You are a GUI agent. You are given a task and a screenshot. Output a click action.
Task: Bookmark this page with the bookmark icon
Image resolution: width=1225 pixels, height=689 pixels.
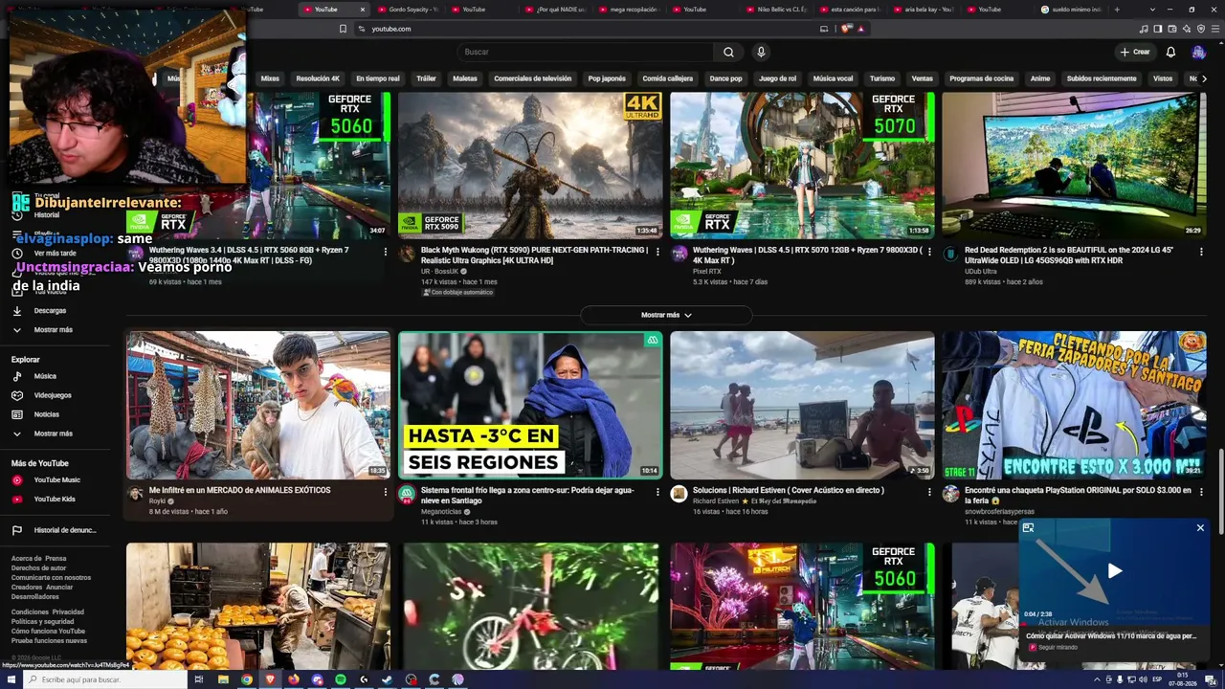pyautogui.click(x=343, y=29)
